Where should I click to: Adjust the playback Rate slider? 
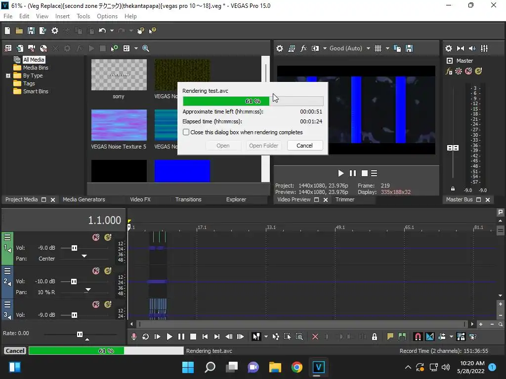click(x=80, y=334)
